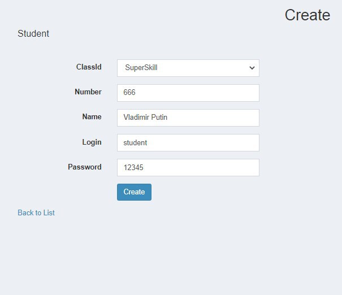
Task: Click the chevron arrow on ClassId select
Action: pos(252,68)
